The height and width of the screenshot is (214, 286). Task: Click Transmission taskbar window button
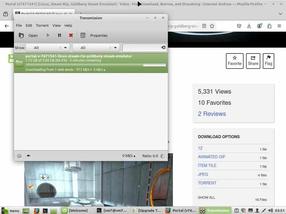pos(215,211)
